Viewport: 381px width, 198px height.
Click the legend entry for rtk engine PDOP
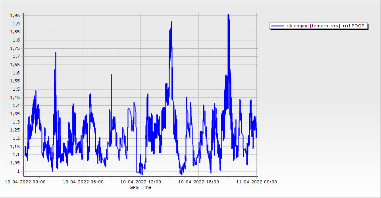point(319,26)
